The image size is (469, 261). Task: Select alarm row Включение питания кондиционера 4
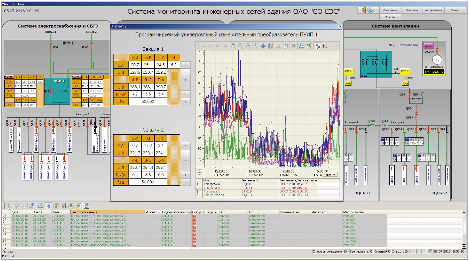pos(232,227)
